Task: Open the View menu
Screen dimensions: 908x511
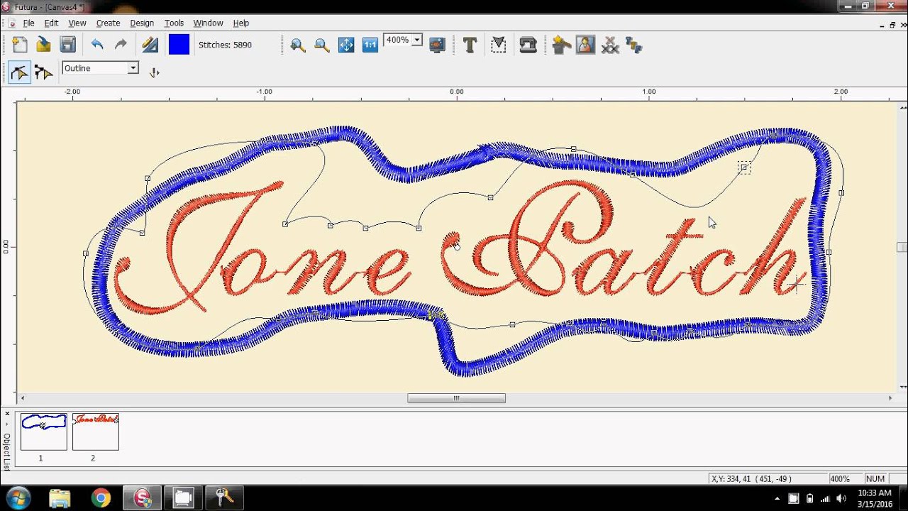Action: (x=77, y=23)
